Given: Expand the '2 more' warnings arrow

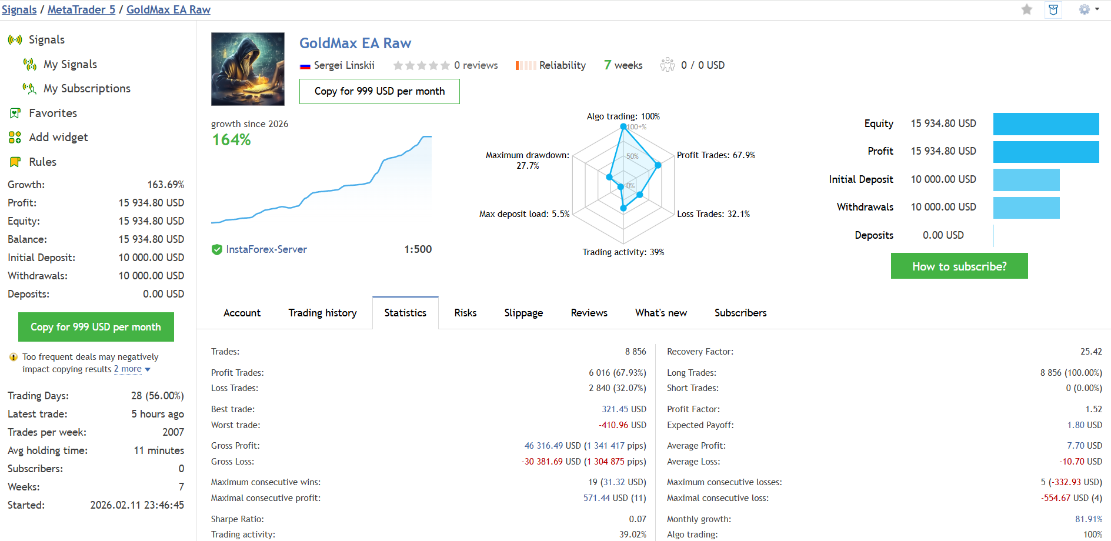Looking at the screenshot, I should coord(148,370).
